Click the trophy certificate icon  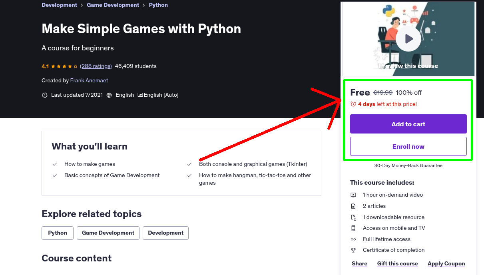353,250
